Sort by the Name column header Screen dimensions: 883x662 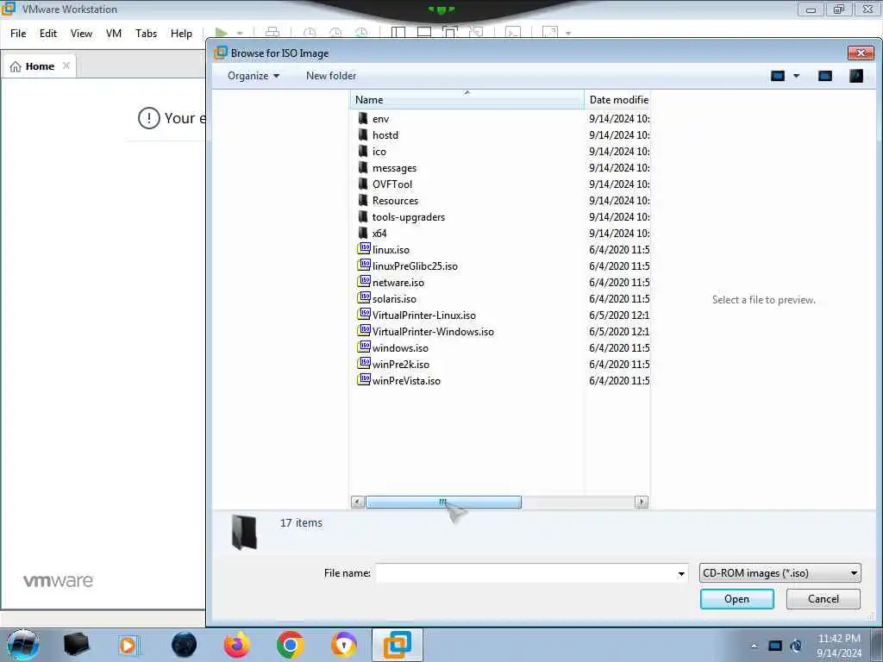pyautogui.click(x=467, y=100)
